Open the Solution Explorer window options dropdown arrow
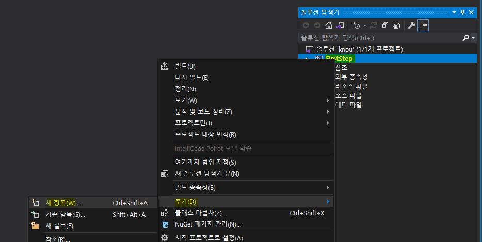Screen dimensions: 482x242 click(454, 12)
